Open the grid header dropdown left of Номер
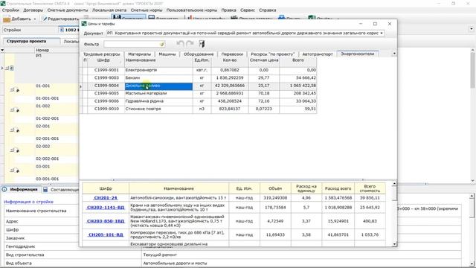The height and width of the screenshot is (268, 476). click(2, 50)
